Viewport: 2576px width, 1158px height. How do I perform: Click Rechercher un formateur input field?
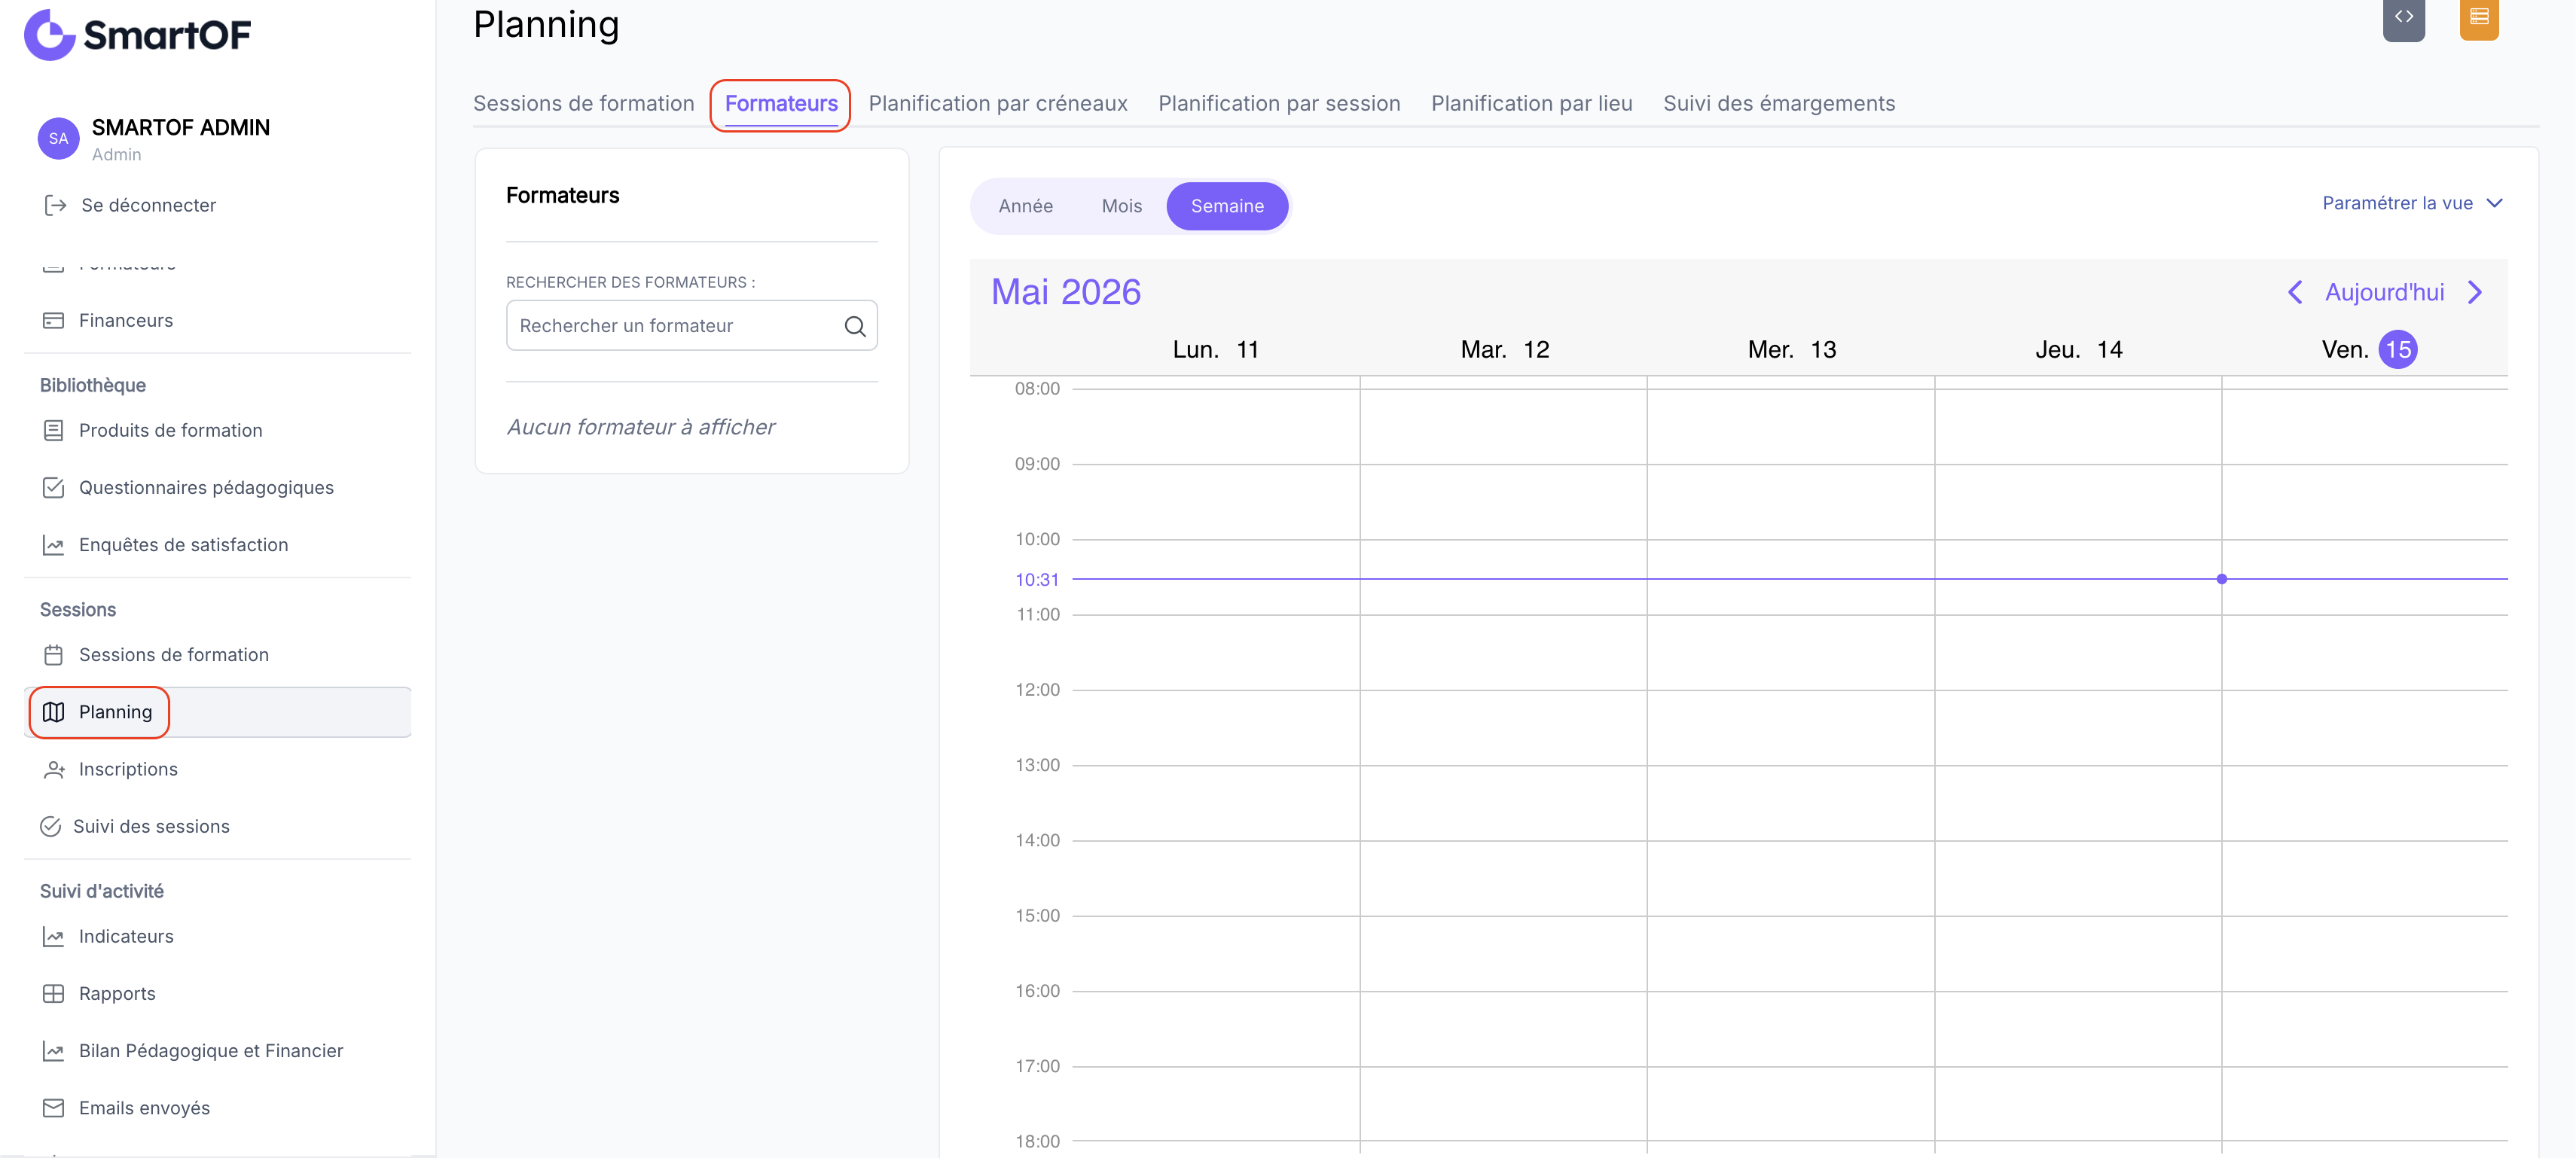(691, 326)
